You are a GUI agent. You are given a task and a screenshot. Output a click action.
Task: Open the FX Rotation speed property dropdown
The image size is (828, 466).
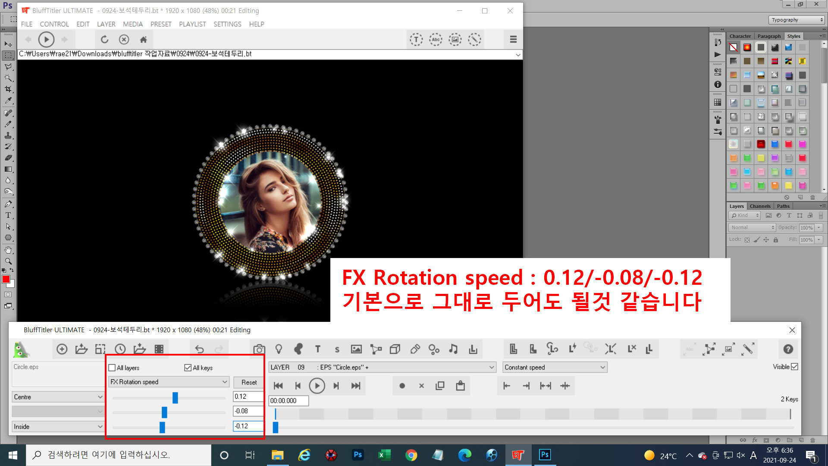coord(169,382)
